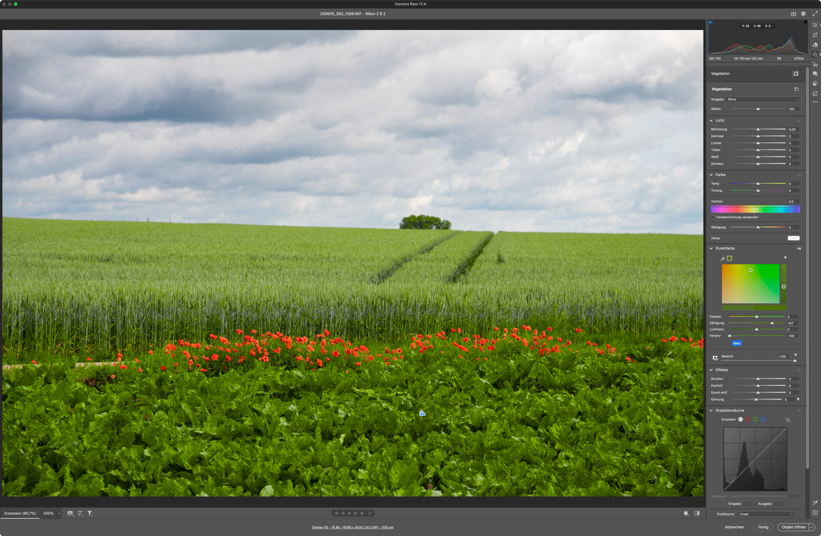Click the single view icon at bottom right
Screen dimensions: 821x536
tap(686, 513)
